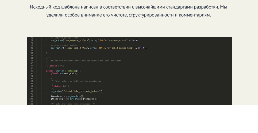Click the "$template = get_template();" line
258x133 pixels.
pos(67,96)
